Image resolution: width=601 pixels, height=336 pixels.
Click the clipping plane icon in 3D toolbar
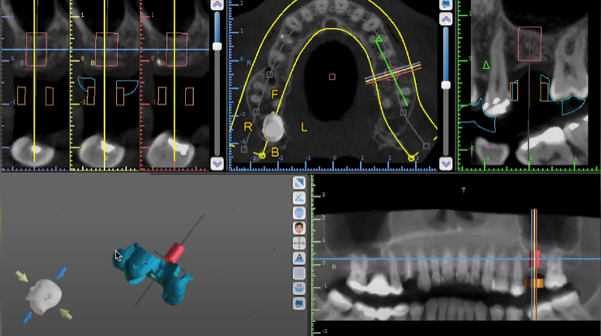tap(299, 183)
